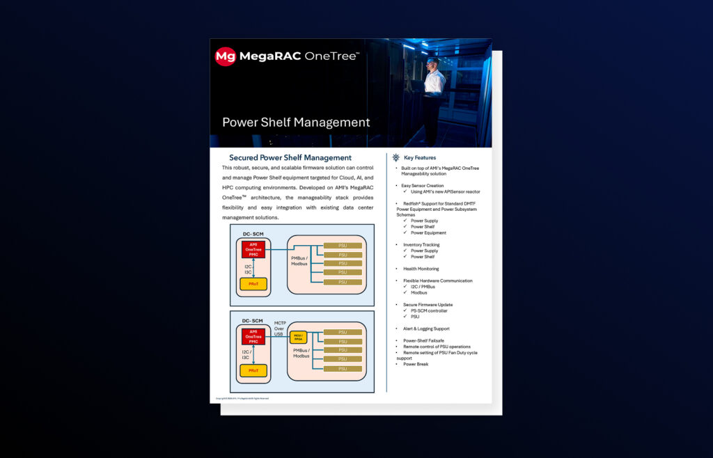713x458 pixels.
Task: Click the 'Redfish Support for Standard DMTF' bullet
Action: [439, 203]
